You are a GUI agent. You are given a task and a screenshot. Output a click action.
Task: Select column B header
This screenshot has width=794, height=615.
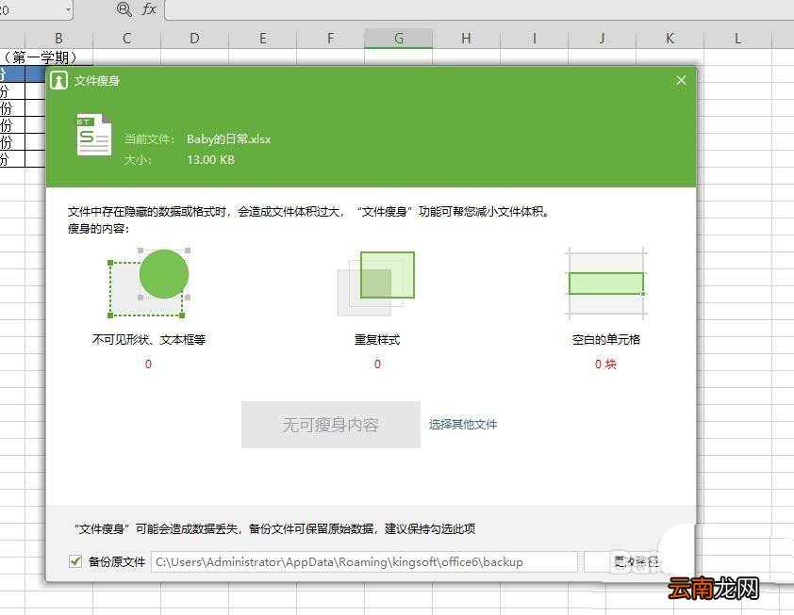58,39
